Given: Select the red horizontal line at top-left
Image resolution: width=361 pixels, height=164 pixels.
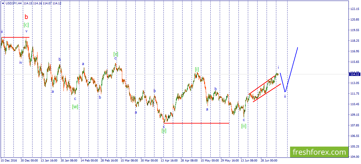Looking at the screenshot, I should [15, 37].
